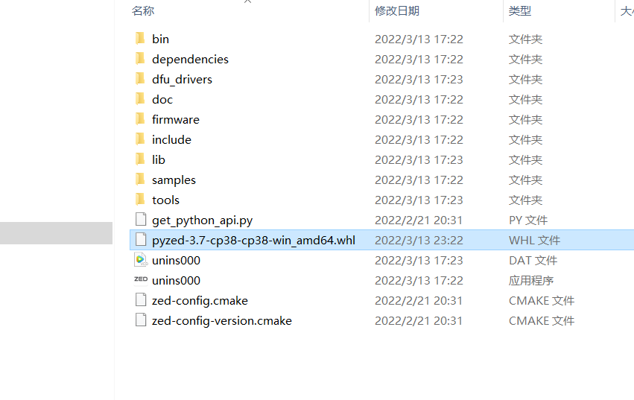
Task: Sort by the 类型 column header
Action: pyautogui.click(x=520, y=11)
